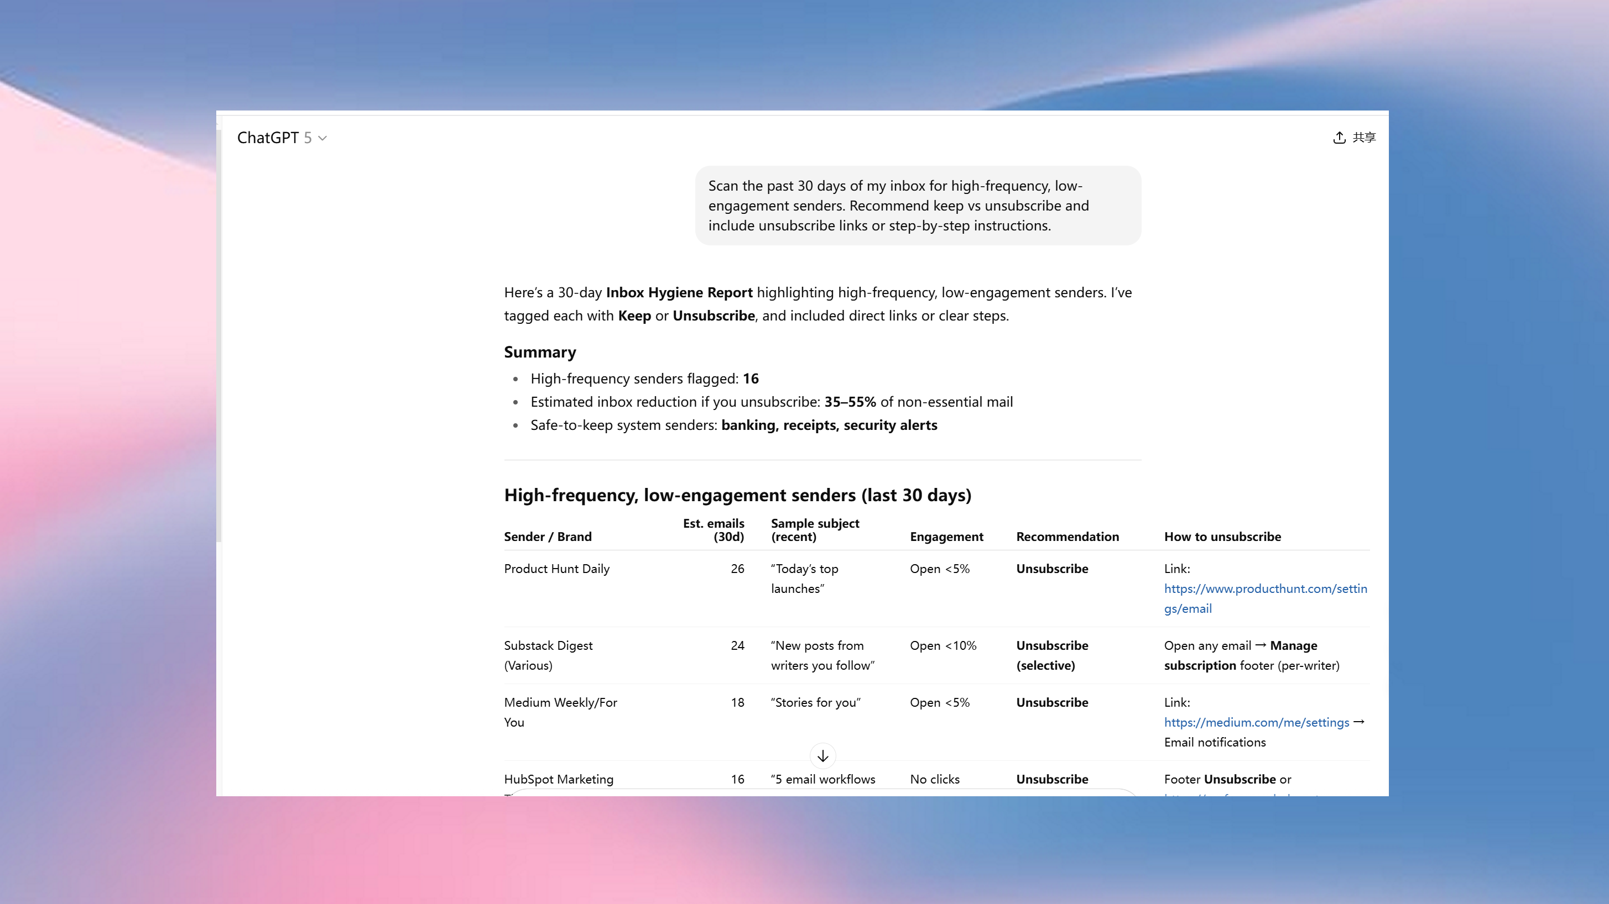Viewport: 1609px width, 904px height.
Task: Click the "Sender / Brand" column header
Action: 547,537
